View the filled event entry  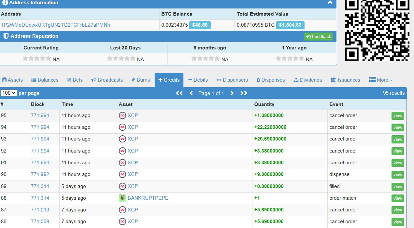(398, 187)
